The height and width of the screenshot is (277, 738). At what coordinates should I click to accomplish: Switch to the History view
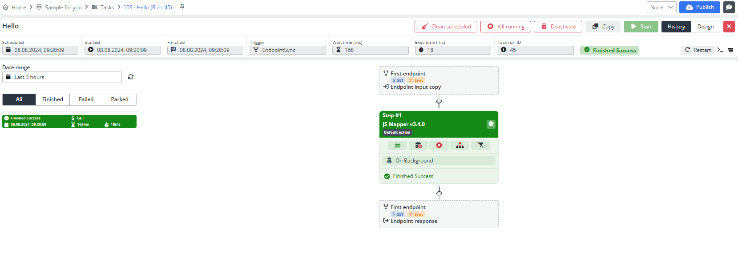pyautogui.click(x=676, y=27)
